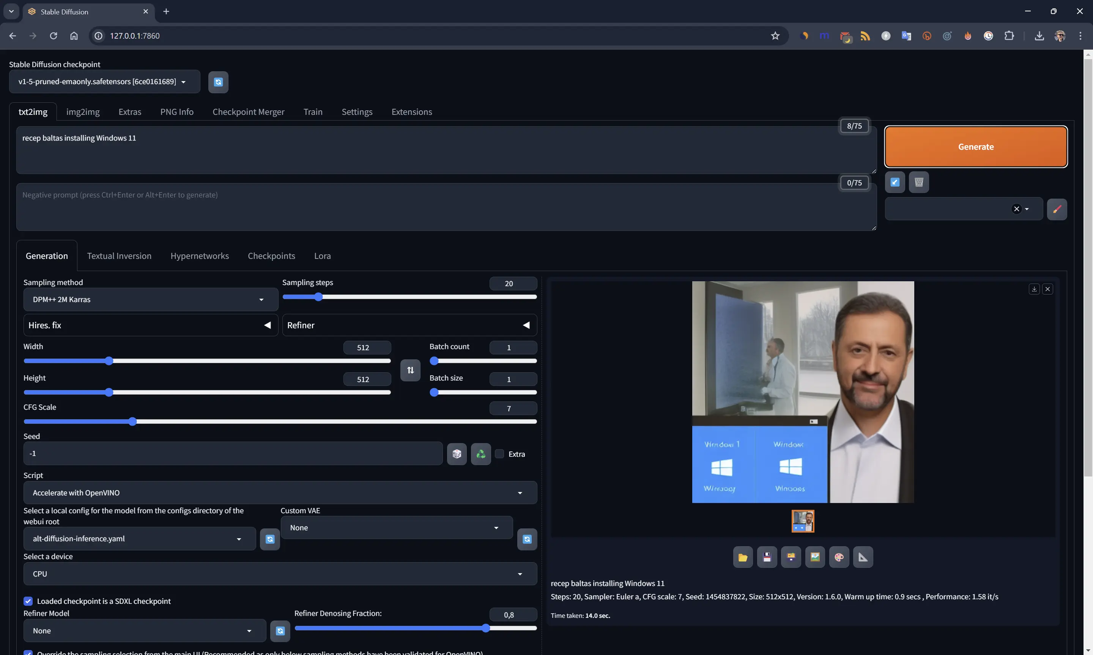The width and height of the screenshot is (1093, 655).
Task: Switch to the Lora tab
Action: coord(323,256)
